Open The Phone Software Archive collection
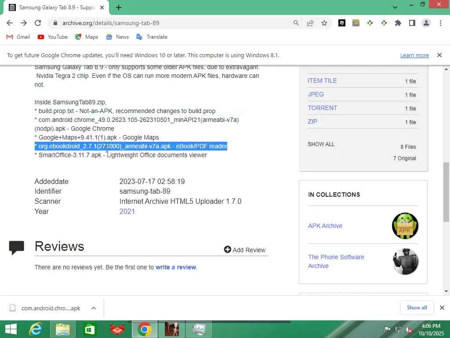Screen dimensions: 450x338 coord(336,261)
